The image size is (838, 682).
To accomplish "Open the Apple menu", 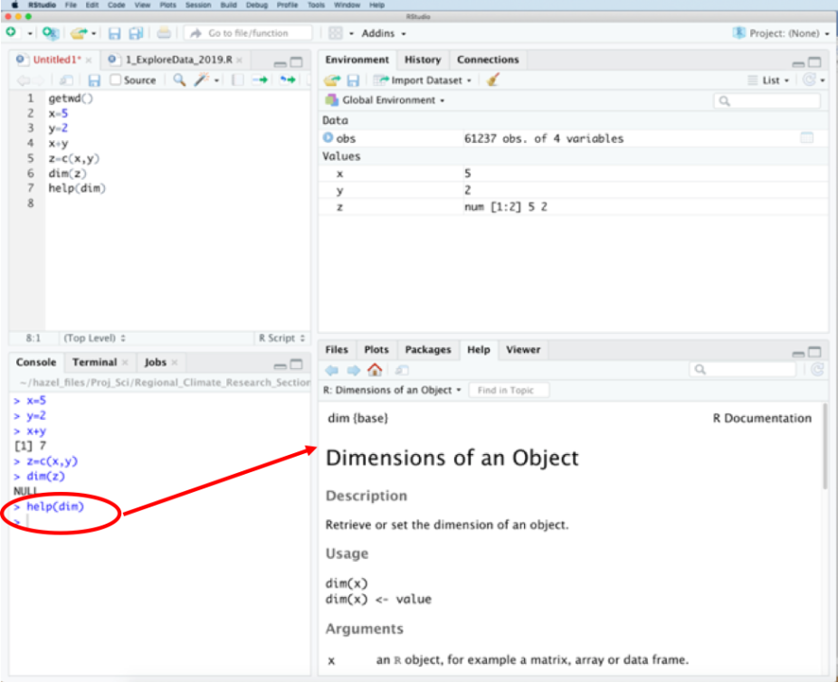I will tap(15, 5).
